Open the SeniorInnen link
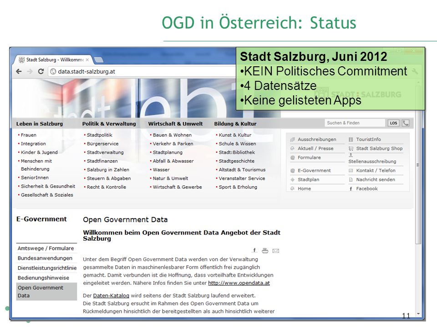The image size is (437, 327). click(35, 178)
